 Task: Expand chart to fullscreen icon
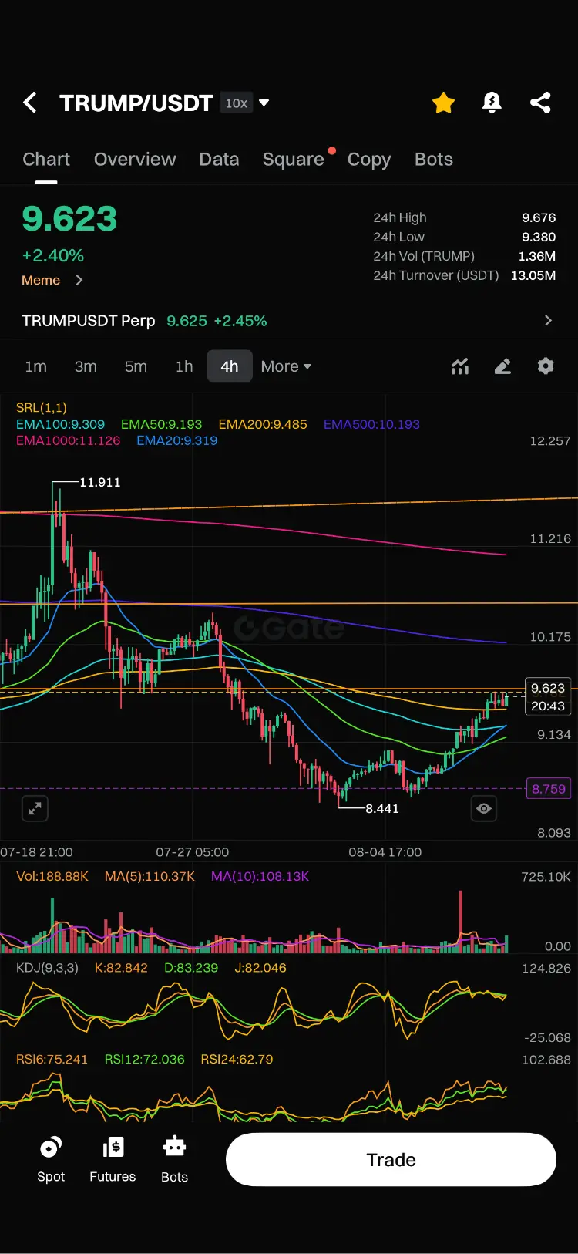35,808
